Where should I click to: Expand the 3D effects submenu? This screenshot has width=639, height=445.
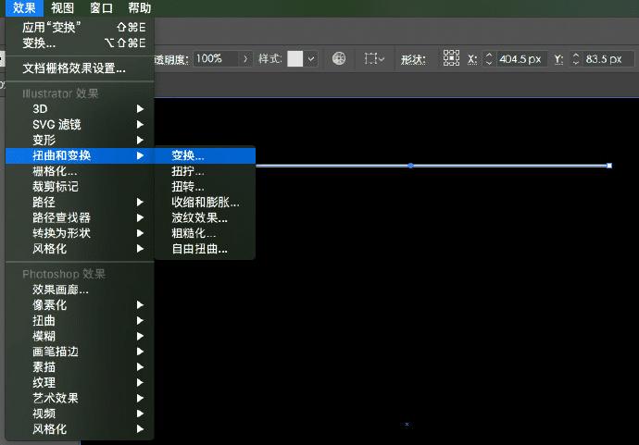tap(80, 108)
